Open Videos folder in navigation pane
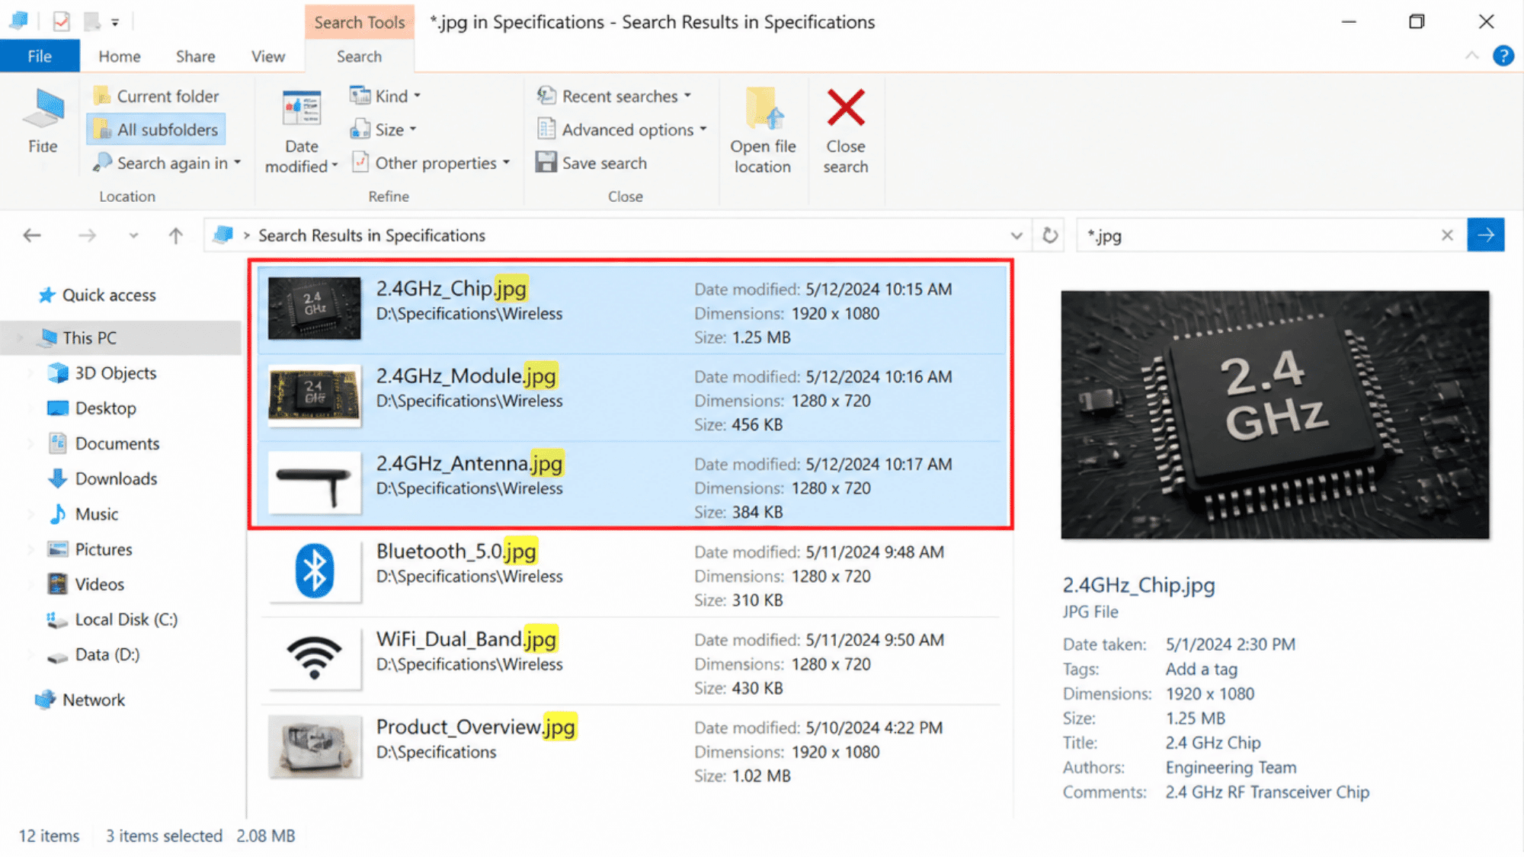The image size is (1524, 857). (85, 584)
